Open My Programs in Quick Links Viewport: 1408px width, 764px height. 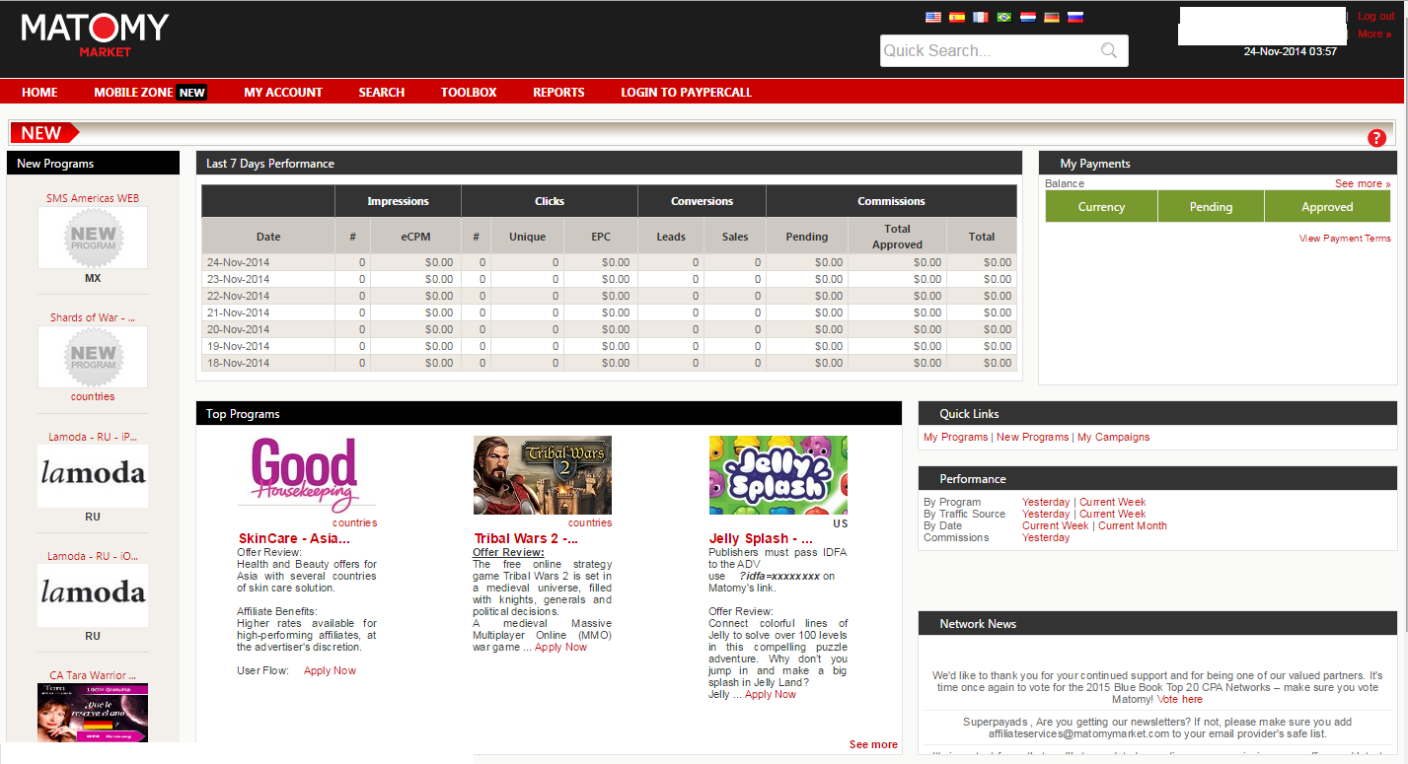(955, 437)
